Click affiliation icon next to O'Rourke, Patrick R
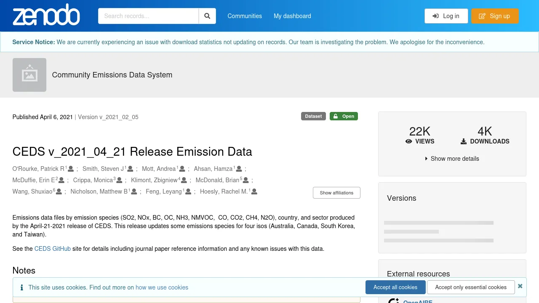539x303 pixels. 71,169
